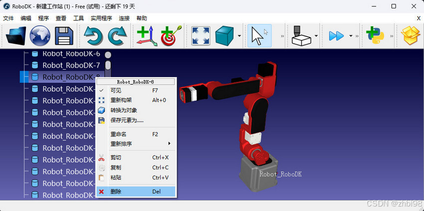The width and height of the screenshot is (424, 211).
Task: Expand the 重新排序 submenu
Action: [137, 144]
